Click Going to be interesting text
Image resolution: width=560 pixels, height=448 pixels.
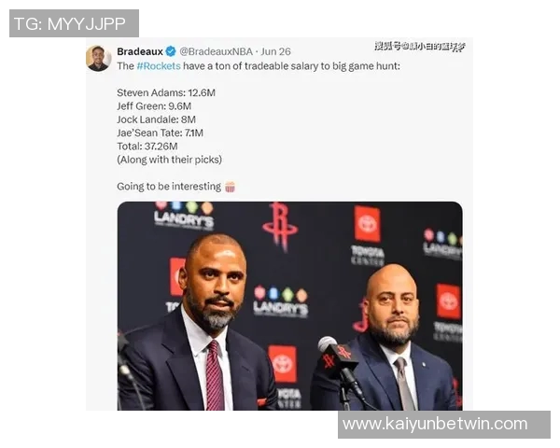tap(169, 187)
